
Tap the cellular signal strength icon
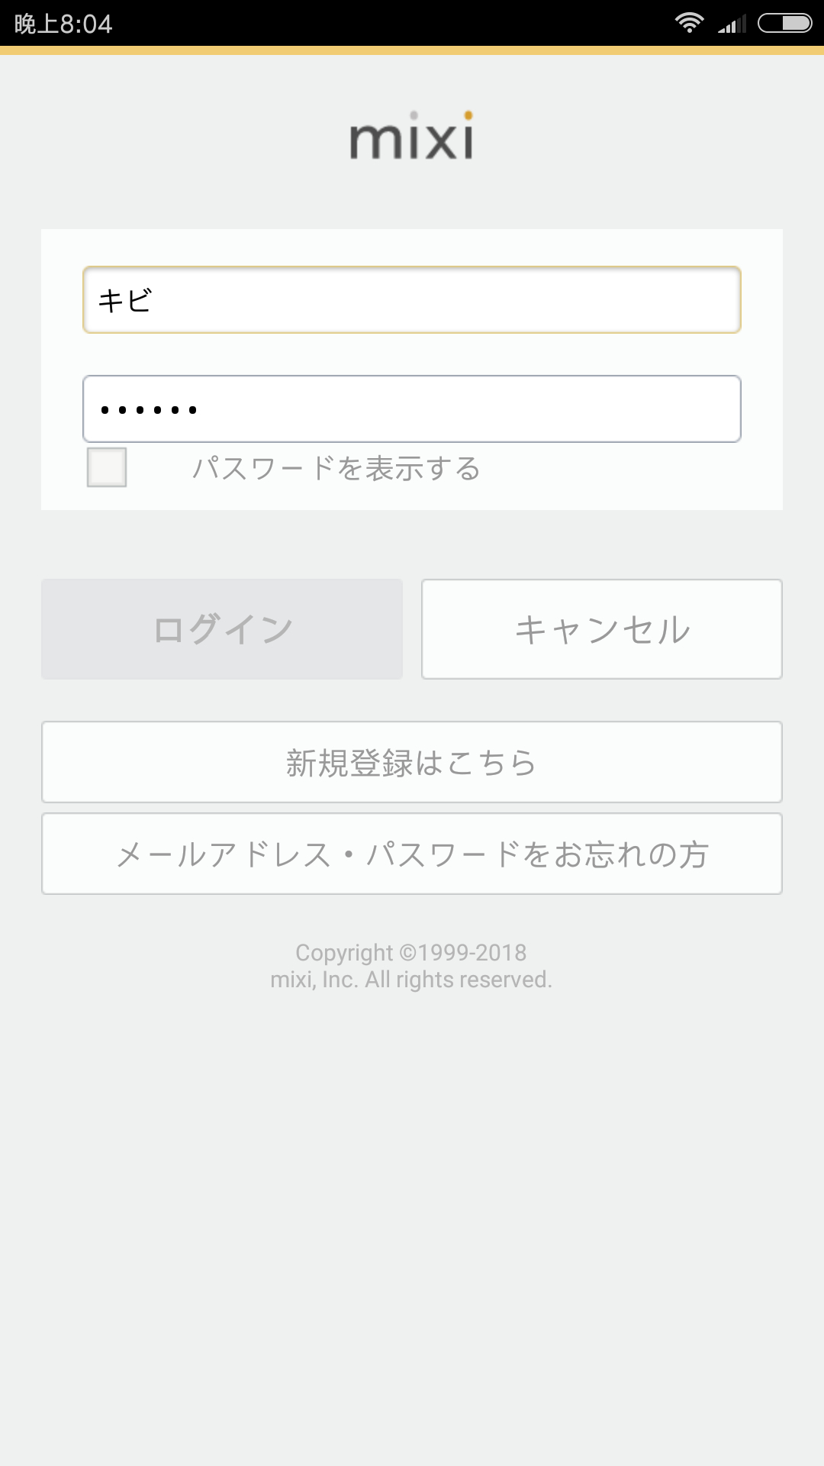[x=732, y=24]
